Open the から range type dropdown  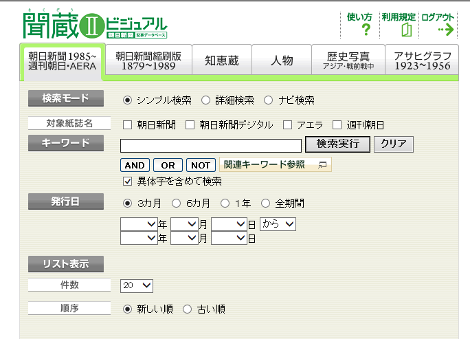point(278,224)
